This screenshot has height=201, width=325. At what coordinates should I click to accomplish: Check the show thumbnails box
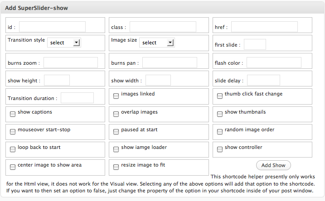pyautogui.click(x=219, y=114)
